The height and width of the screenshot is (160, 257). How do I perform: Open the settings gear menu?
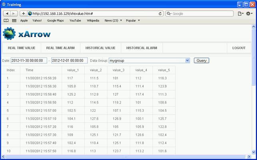[x=249, y=14]
